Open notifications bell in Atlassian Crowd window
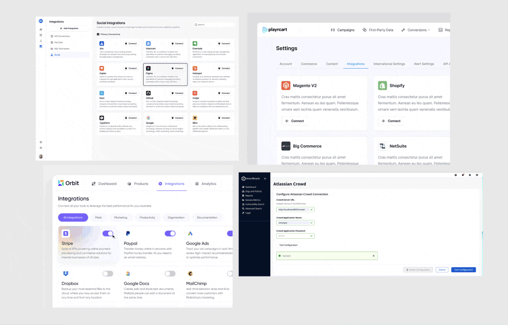 (463, 175)
